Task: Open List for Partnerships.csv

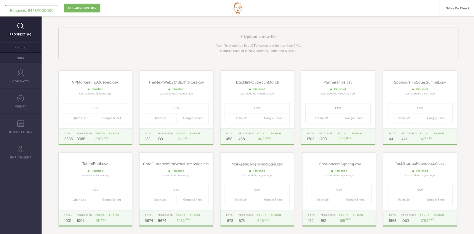Action: click(x=322, y=118)
